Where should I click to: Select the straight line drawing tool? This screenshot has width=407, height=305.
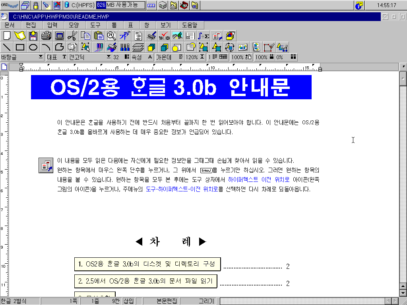point(7,47)
